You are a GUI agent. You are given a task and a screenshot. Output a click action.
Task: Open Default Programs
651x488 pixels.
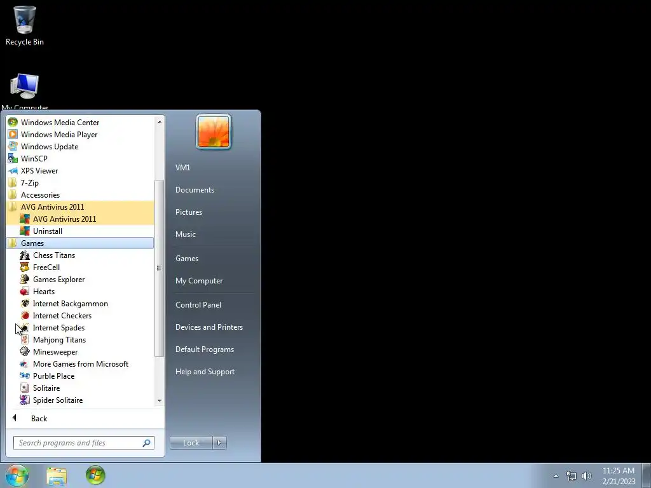pos(205,349)
